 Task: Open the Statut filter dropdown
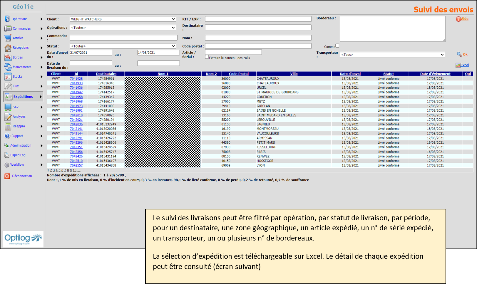click(x=123, y=46)
